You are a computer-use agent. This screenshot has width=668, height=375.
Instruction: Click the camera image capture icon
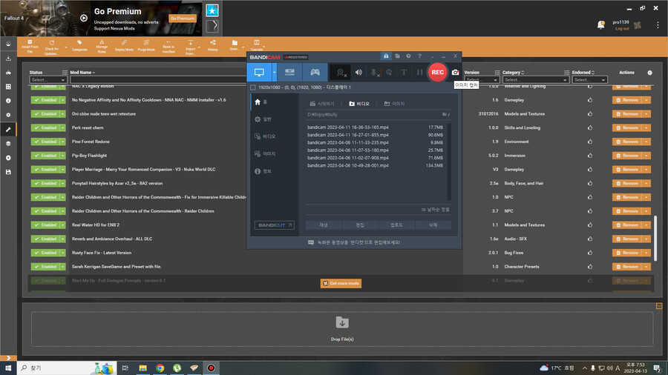click(456, 72)
